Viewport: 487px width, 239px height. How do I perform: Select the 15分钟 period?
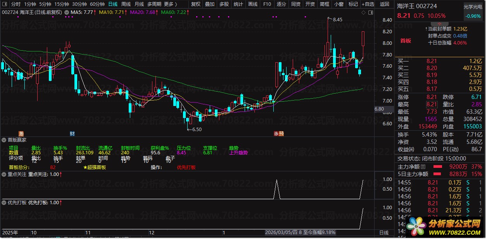[61, 4]
